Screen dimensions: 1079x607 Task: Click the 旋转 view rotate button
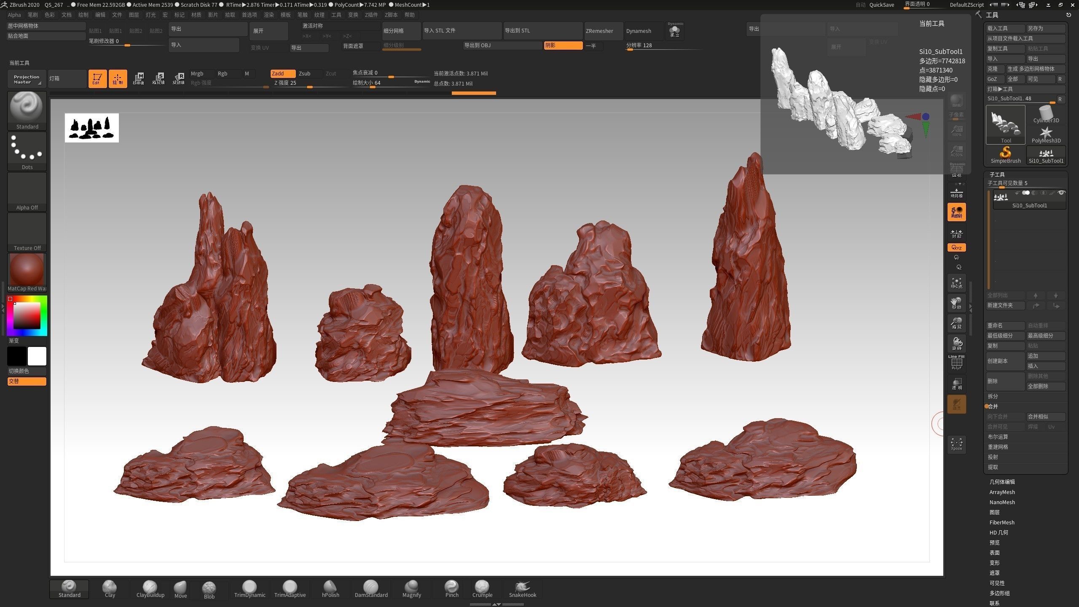tap(956, 343)
